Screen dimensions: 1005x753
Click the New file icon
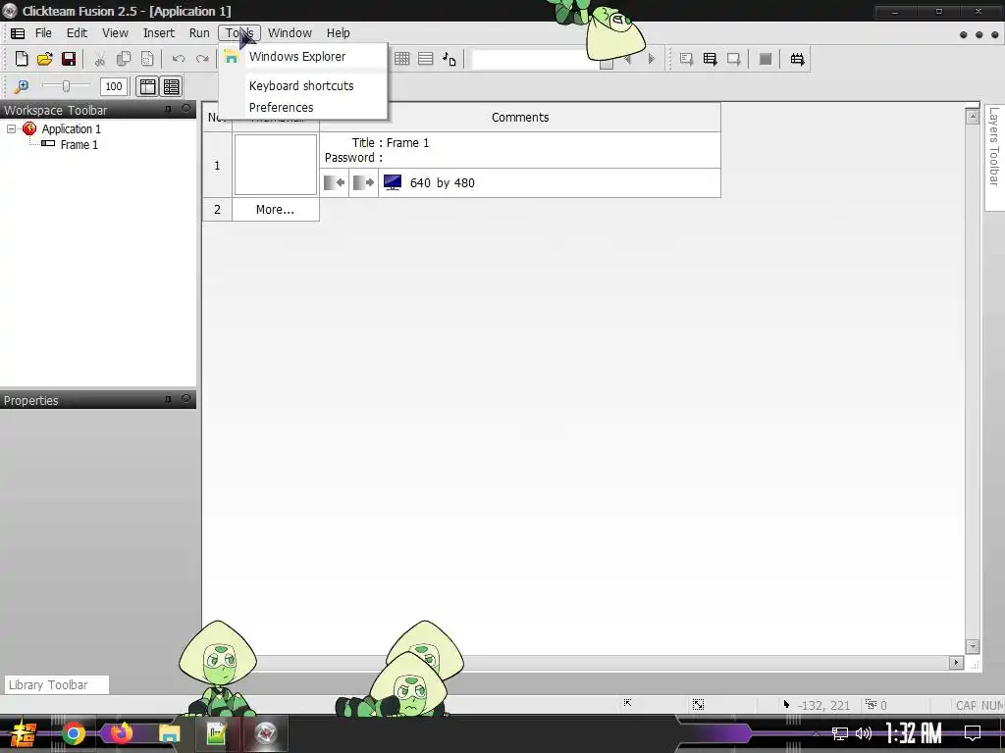point(22,59)
